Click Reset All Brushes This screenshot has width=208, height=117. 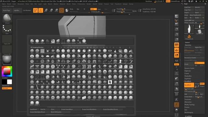tap(60, 112)
